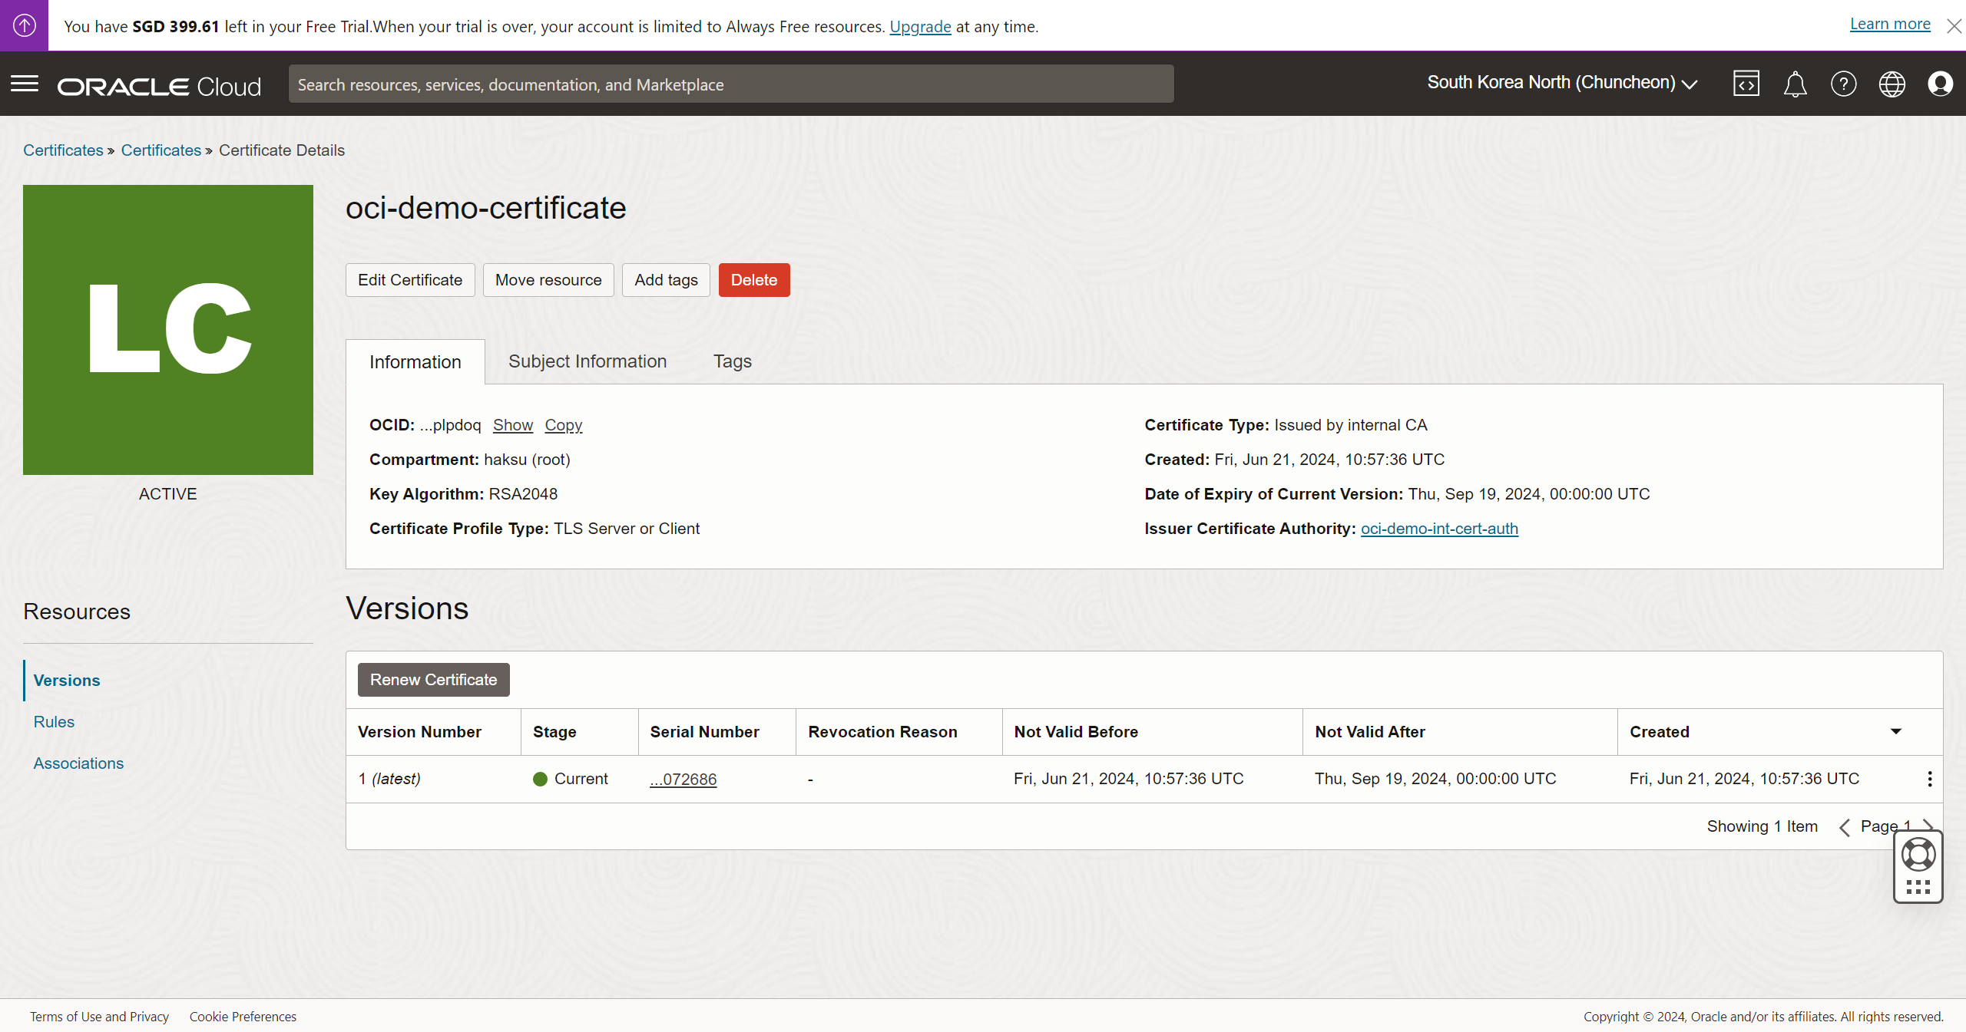
Task: Go to the previous page chevron
Action: (x=1844, y=827)
